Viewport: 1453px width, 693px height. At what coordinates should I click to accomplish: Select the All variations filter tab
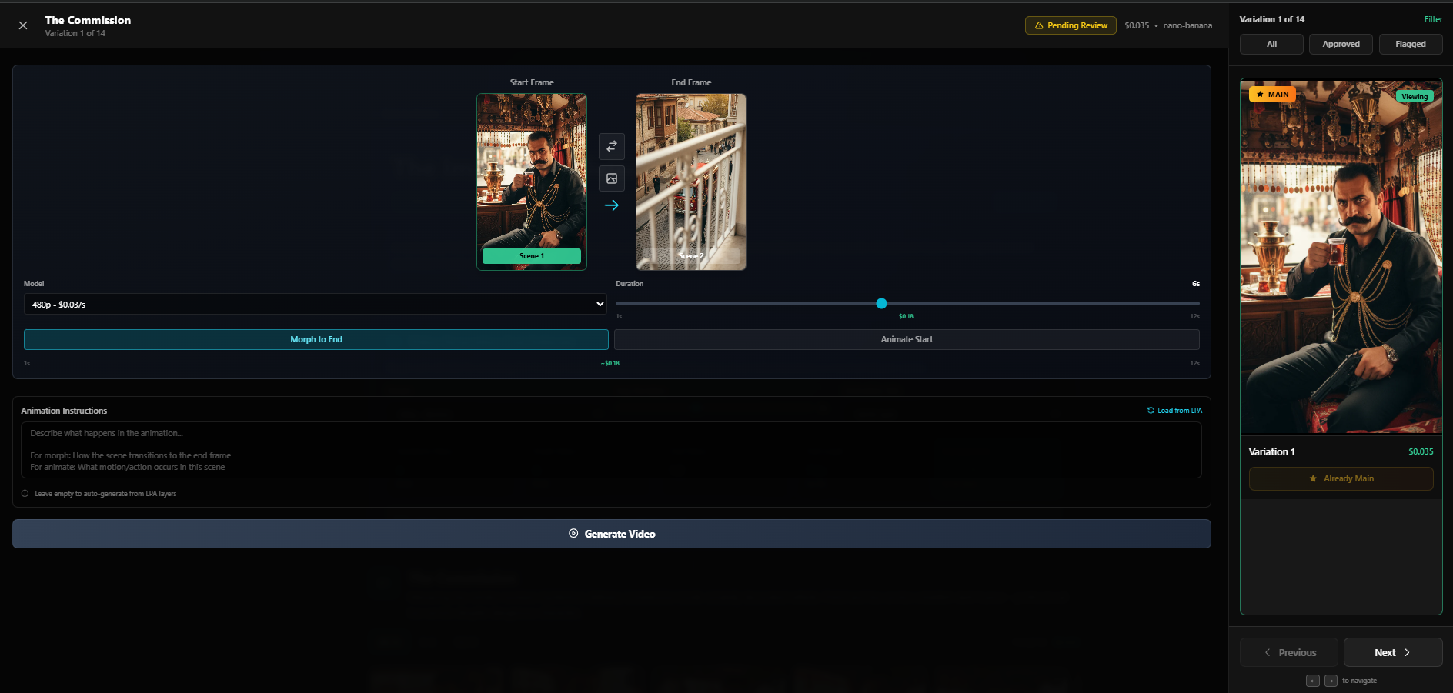click(1271, 44)
